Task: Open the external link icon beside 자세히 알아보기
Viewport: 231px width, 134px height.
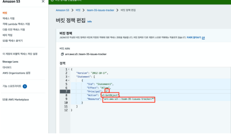Action: tap(203, 38)
